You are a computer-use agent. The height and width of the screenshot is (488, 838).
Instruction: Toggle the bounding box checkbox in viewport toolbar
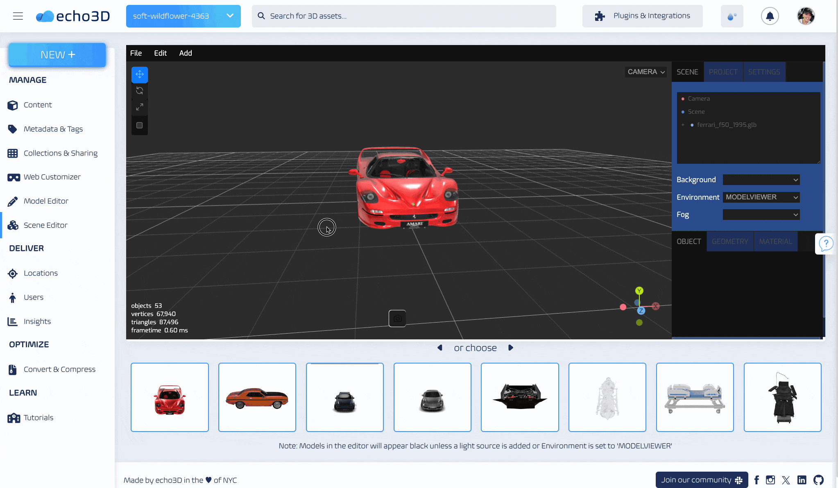140,125
